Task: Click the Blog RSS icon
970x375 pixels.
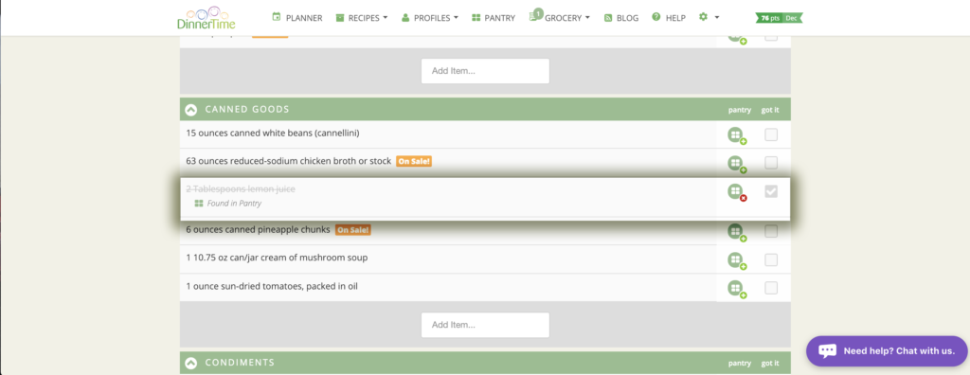Action: pos(608,18)
